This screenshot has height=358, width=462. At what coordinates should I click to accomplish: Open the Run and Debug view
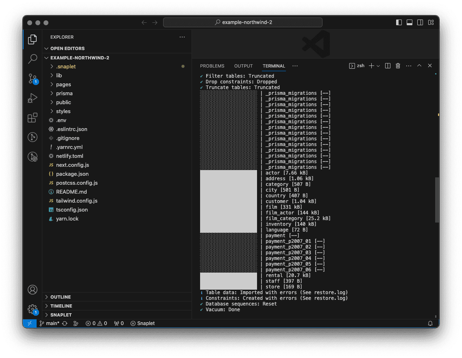pyautogui.click(x=33, y=98)
